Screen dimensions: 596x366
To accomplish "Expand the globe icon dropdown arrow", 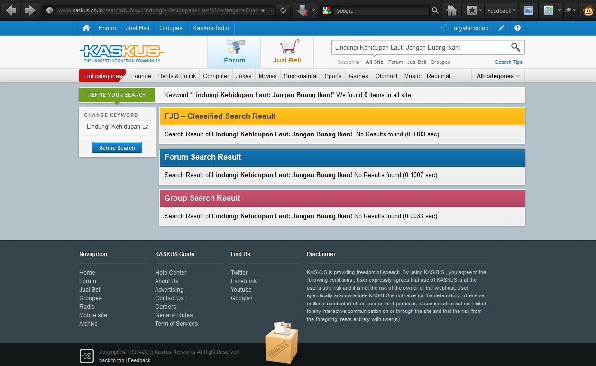I will coord(559,10).
